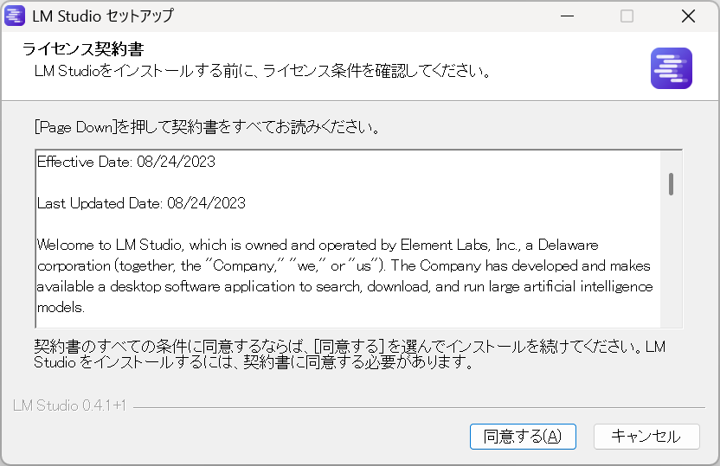The height and width of the screenshot is (466, 720).
Task: Click the [Page Down] instruction text
Action: pyautogui.click(x=207, y=127)
